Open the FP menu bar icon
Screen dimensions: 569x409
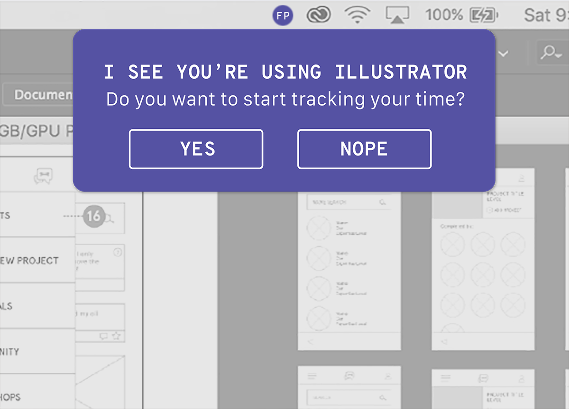pyautogui.click(x=283, y=16)
